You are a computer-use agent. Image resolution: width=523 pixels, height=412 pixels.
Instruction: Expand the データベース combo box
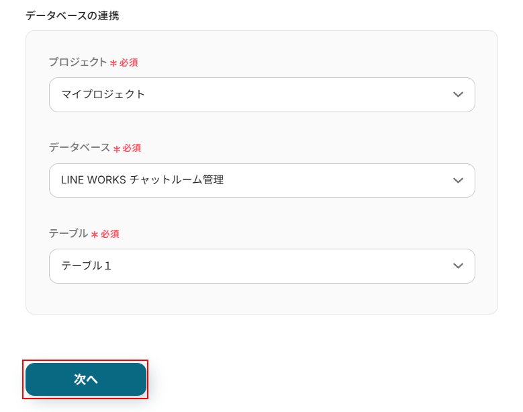[x=262, y=180]
